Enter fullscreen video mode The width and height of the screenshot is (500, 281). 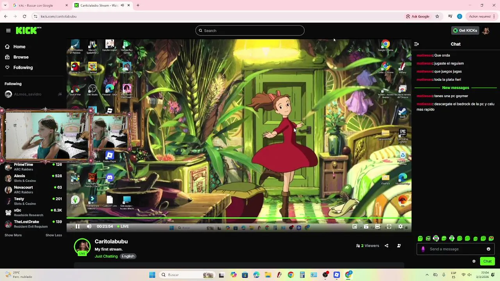pyautogui.click(x=389, y=226)
